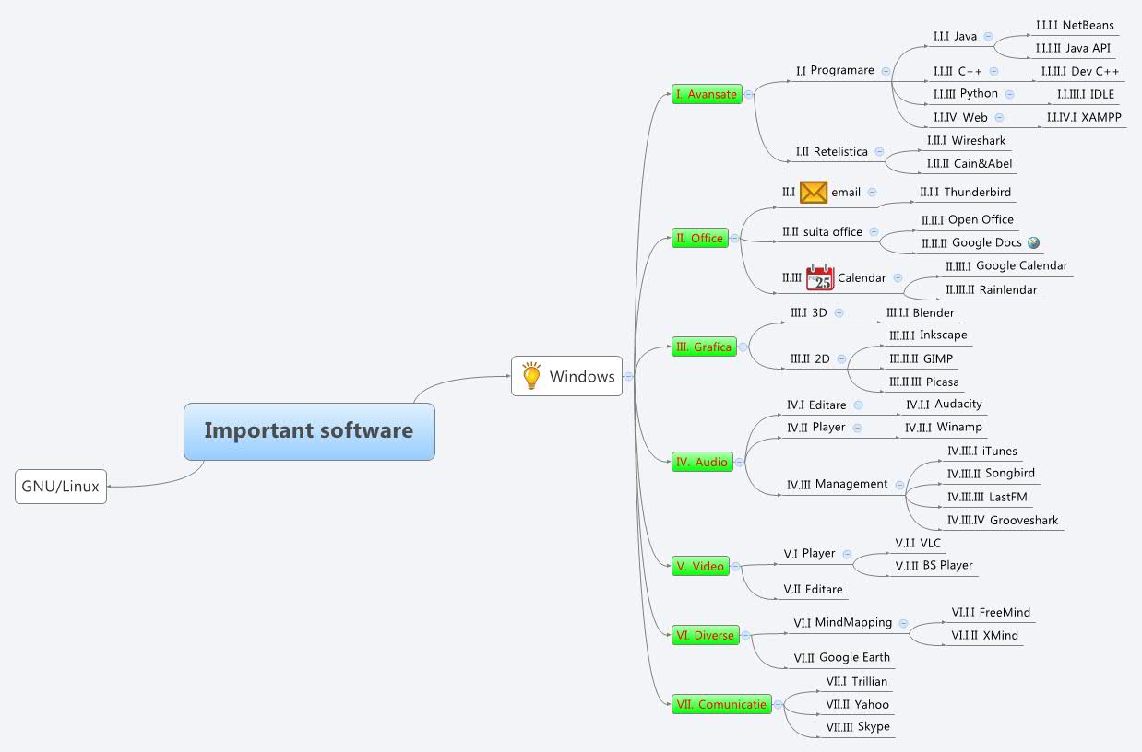The height and width of the screenshot is (752, 1142).
Task: Select the VI.II Google Earth node
Action: pyautogui.click(x=842, y=658)
